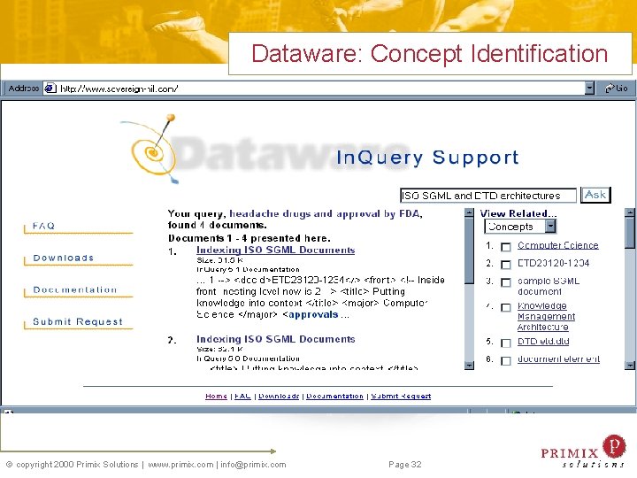637x478 pixels.
Task: Click the 'ETD23120-1234' concept text
Action: pos(553,263)
